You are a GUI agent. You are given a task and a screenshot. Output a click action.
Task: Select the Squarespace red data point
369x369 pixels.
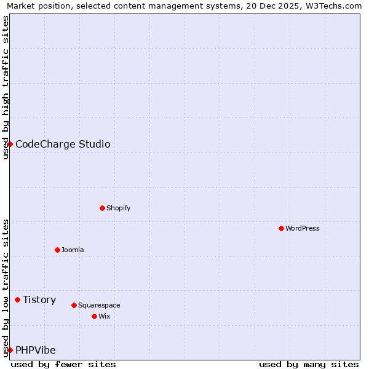click(x=74, y=305)
